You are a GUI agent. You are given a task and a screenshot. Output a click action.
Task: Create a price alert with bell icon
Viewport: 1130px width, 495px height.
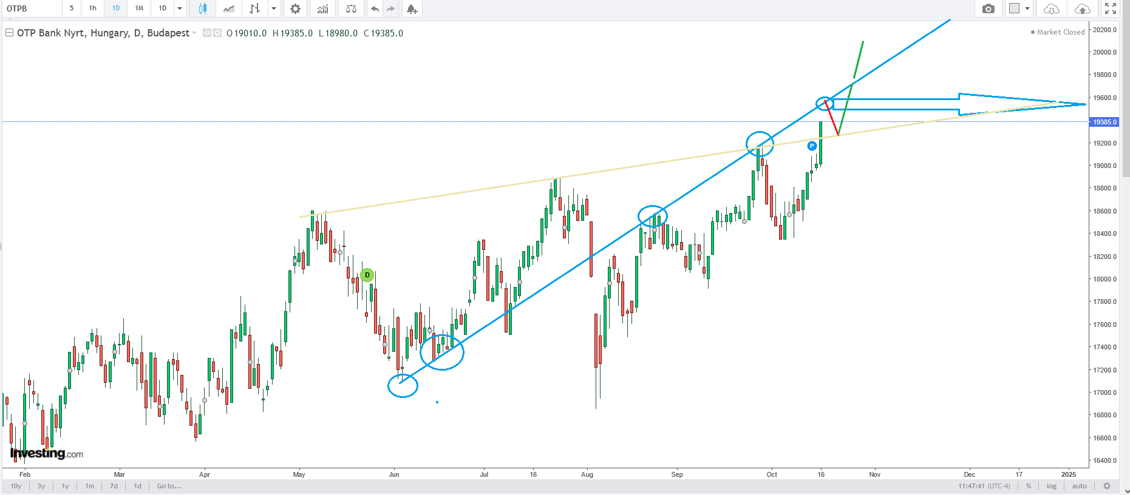pyautogui.click(x=412, y=8)
